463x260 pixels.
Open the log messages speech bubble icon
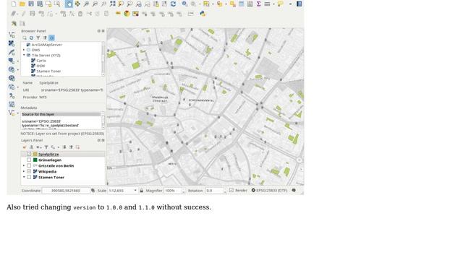294,191
